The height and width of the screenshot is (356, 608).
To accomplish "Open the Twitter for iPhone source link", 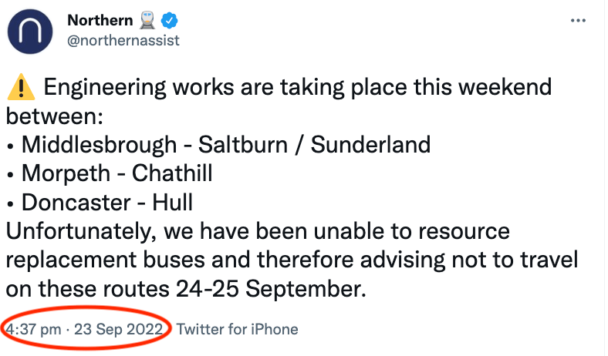I will 237,329.
